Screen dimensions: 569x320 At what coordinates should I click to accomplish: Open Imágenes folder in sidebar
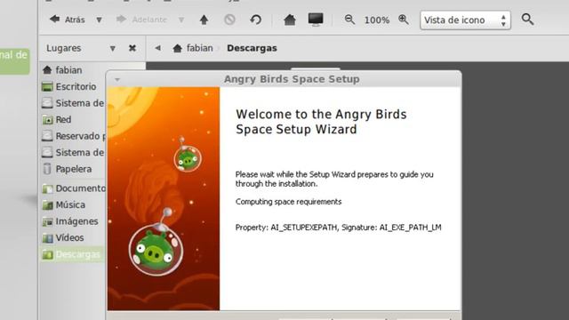pos(70,221)
